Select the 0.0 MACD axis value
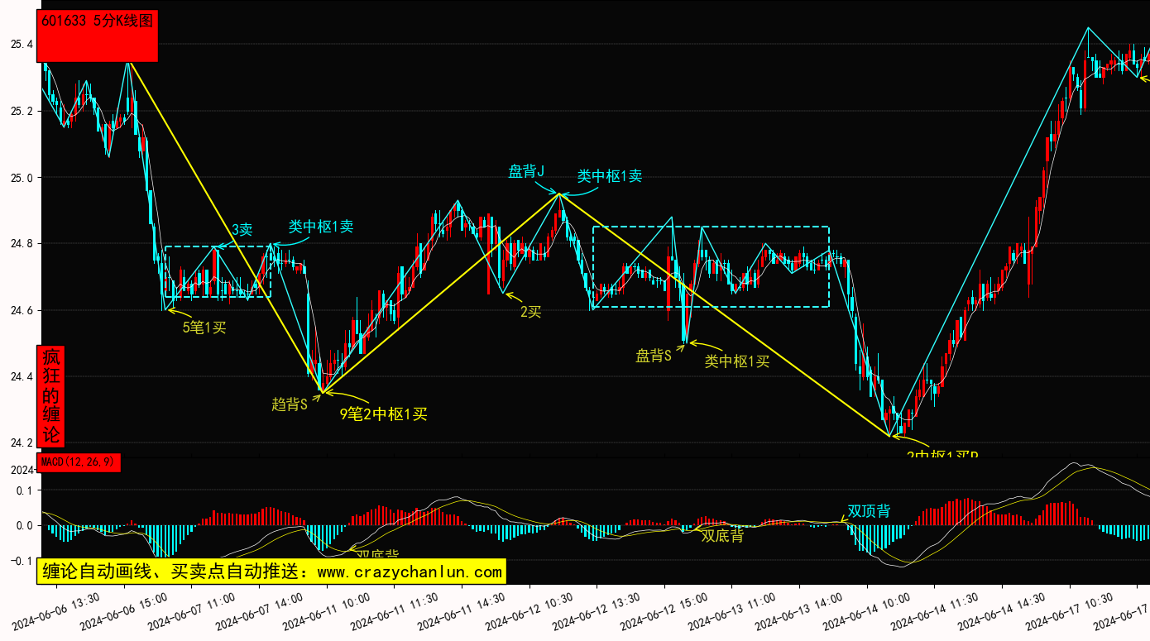 pos(25,525)
